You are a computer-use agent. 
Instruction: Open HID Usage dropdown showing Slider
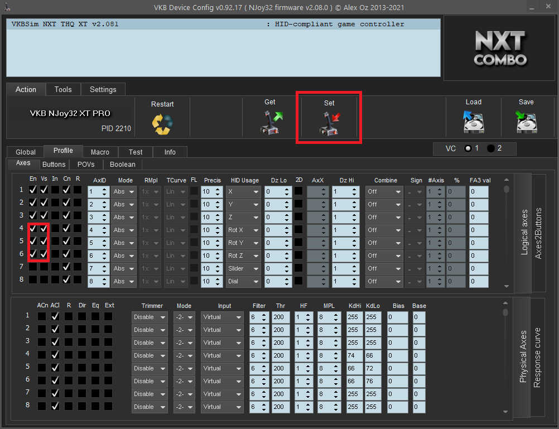coord(243,269)
